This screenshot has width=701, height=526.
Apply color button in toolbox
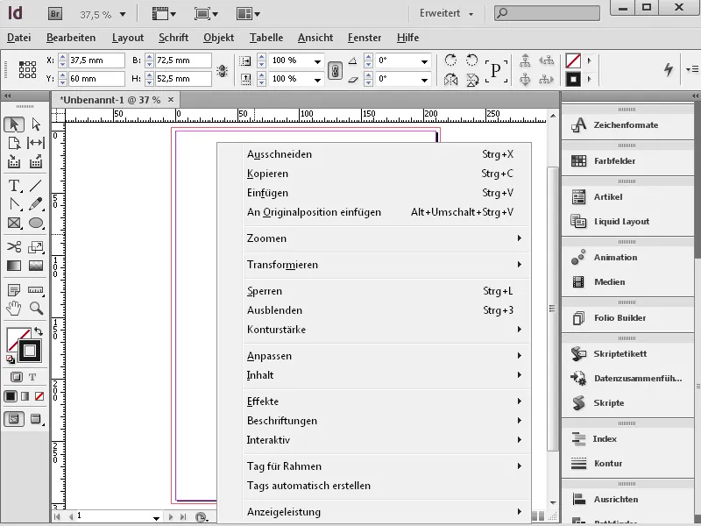(11, 396)
